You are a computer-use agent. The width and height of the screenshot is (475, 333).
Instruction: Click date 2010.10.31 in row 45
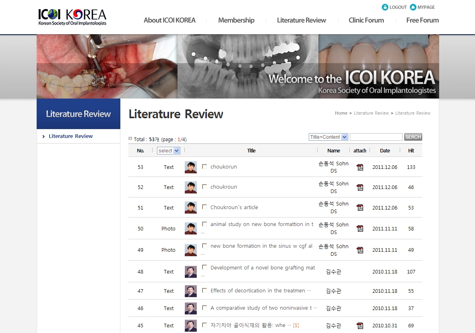pos(385,326)
